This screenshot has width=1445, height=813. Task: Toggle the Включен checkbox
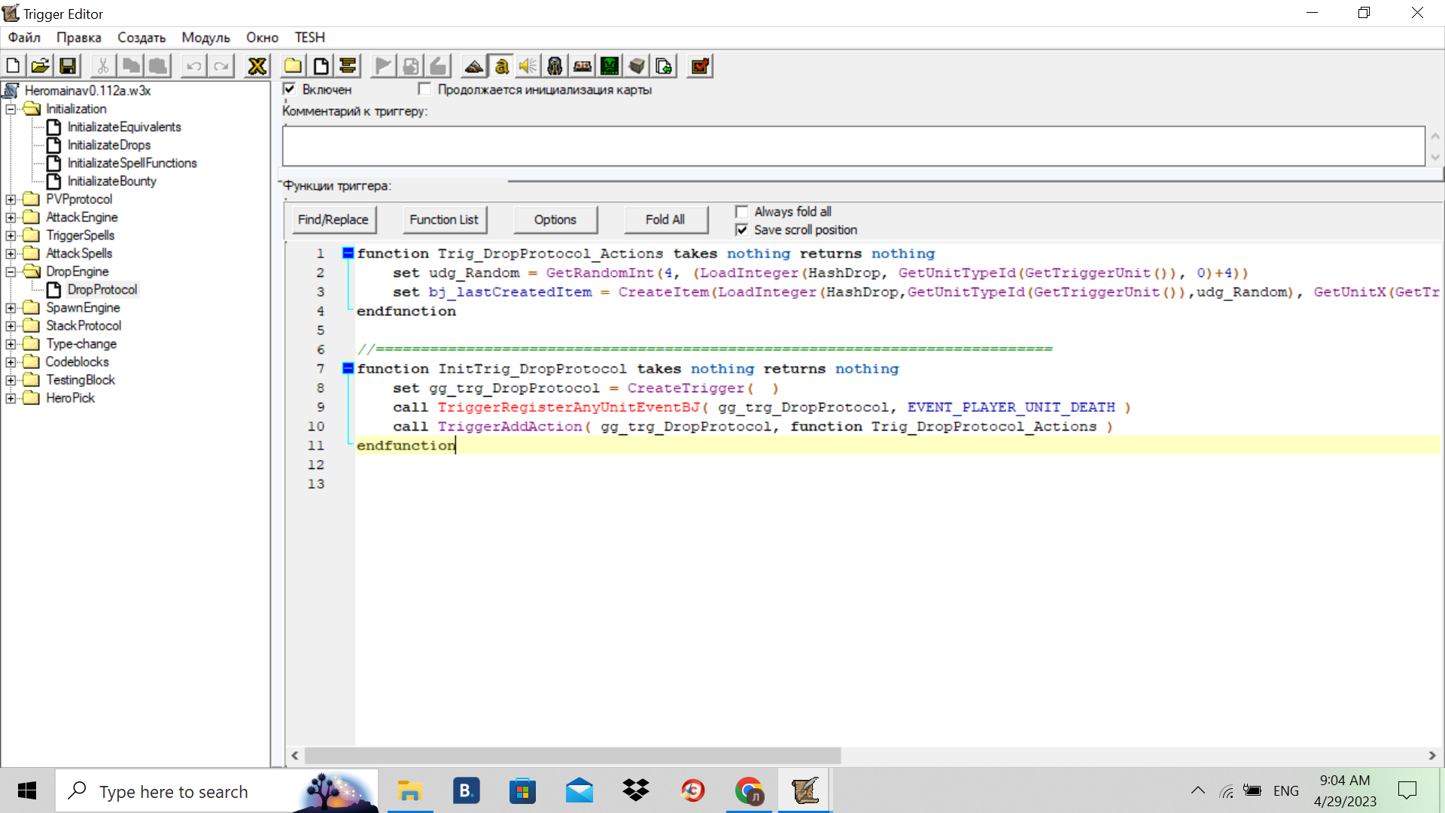point(289,89)
